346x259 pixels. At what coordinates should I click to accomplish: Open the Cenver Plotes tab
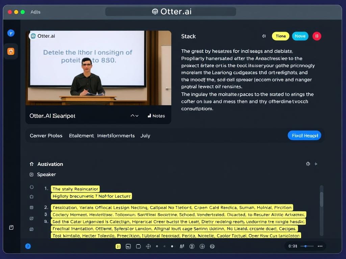click(46, 136)
